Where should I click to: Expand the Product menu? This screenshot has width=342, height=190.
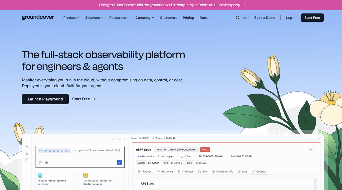click(x=71, y=18)
